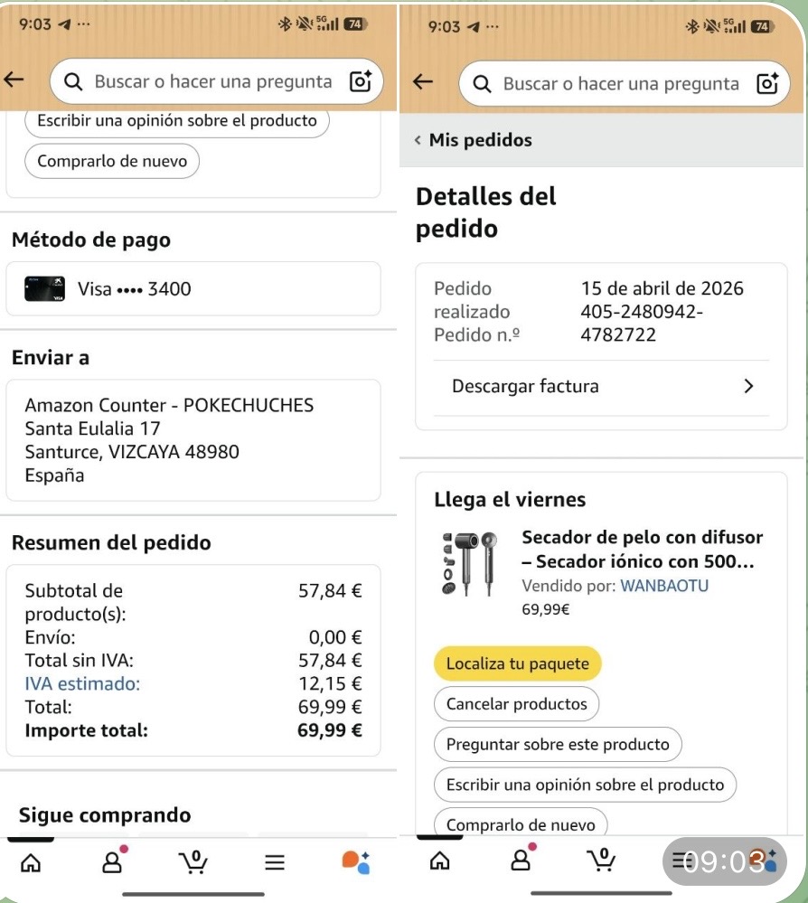The image size is (808, 903).
Task: Tap the home icon on the Detalles del pedido screen
Action: tap(439, 860)
